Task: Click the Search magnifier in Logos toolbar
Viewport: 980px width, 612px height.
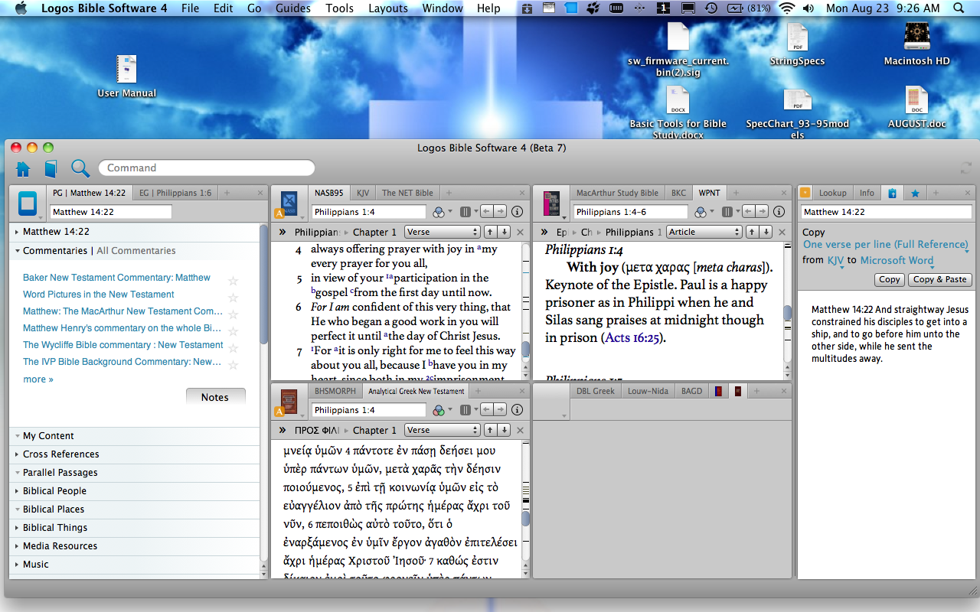Action: (x=80, y=168)
